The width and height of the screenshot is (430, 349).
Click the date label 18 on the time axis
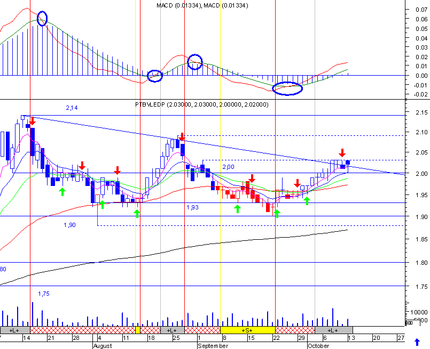pos(151,338)
